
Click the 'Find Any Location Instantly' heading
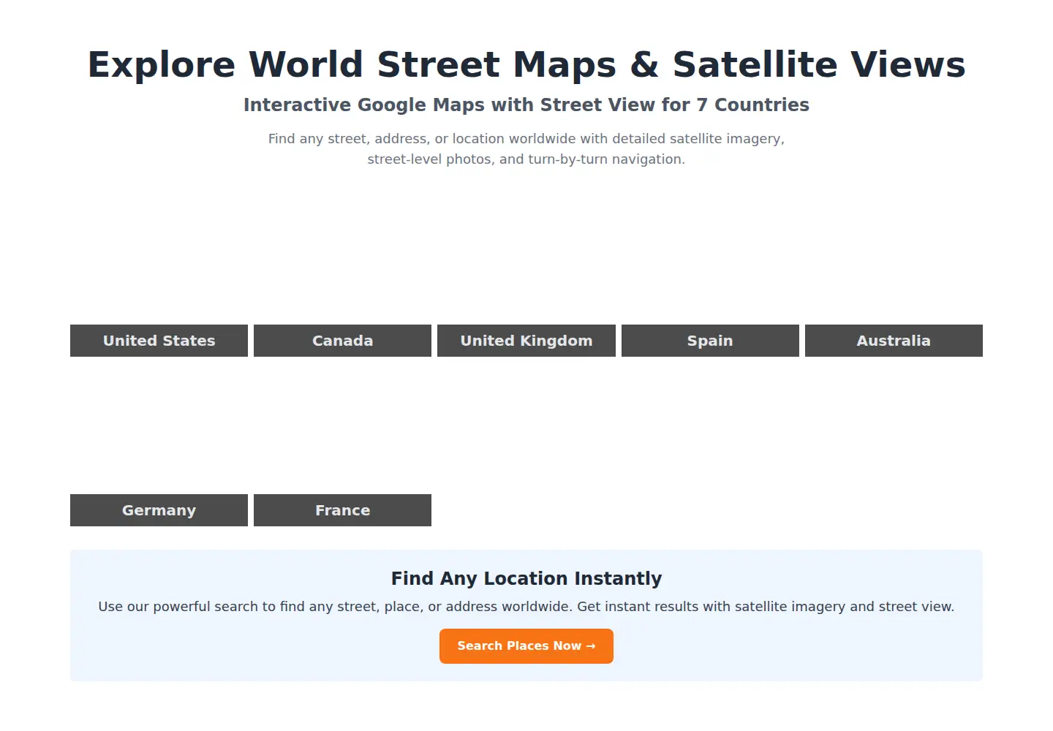click(x=526, y=578)
